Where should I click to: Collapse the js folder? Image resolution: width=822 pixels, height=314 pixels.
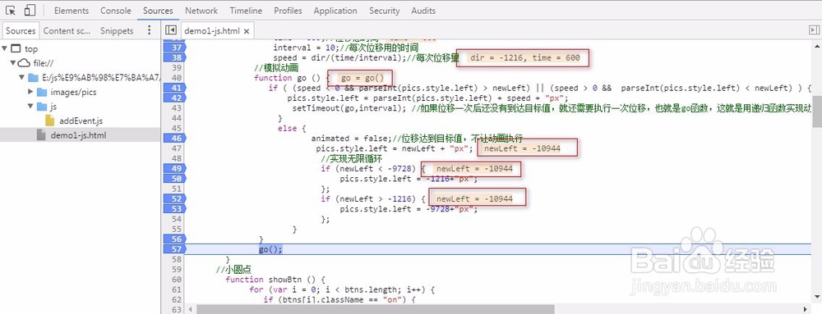pyautogui.click(x=30, y=107)
